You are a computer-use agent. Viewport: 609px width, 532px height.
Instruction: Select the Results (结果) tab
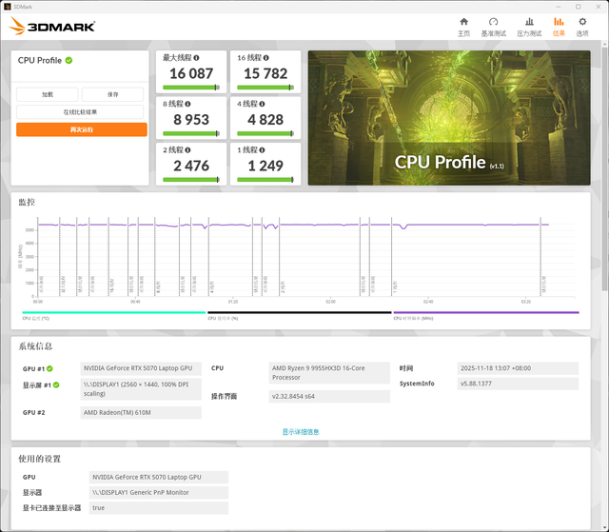point(559,28)
